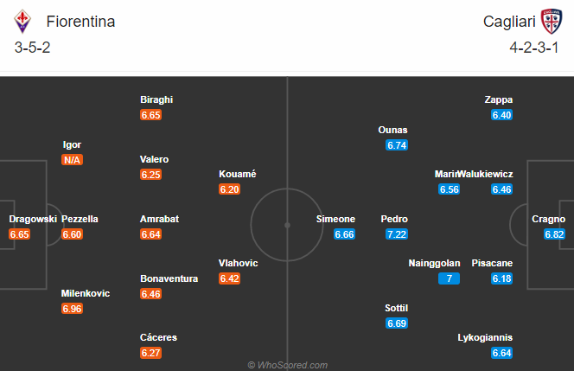The height and width of the screenshot is (371, 574).
Task: Open the Fiorentina team name link
Action: [80, 22]
